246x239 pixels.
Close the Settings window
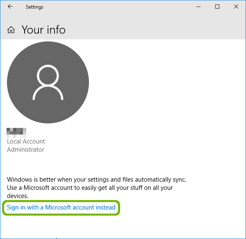pyautogui.click(x=236, y=7)
